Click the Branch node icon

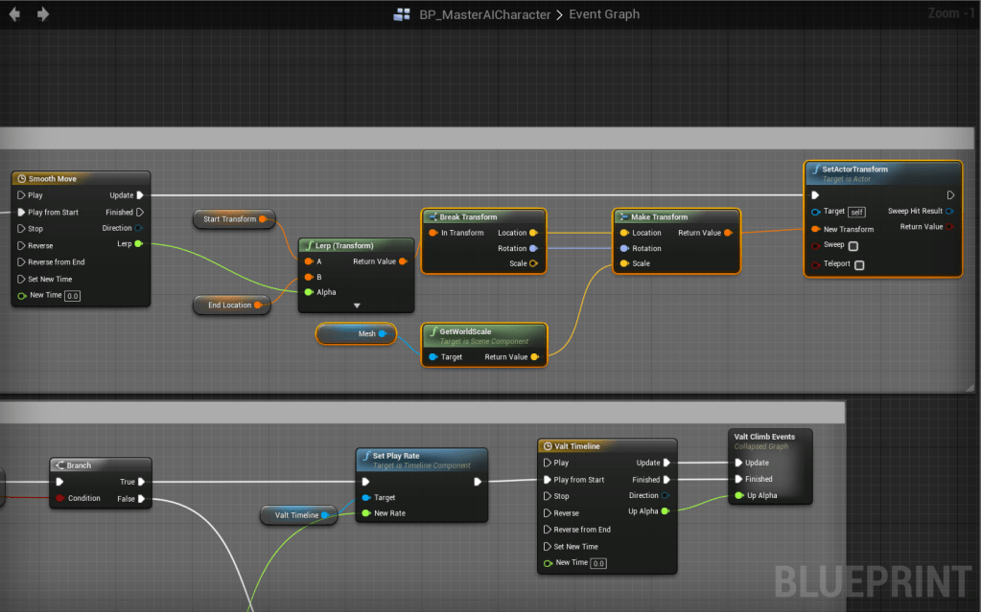pyautogui.click(x=59, y=465)
